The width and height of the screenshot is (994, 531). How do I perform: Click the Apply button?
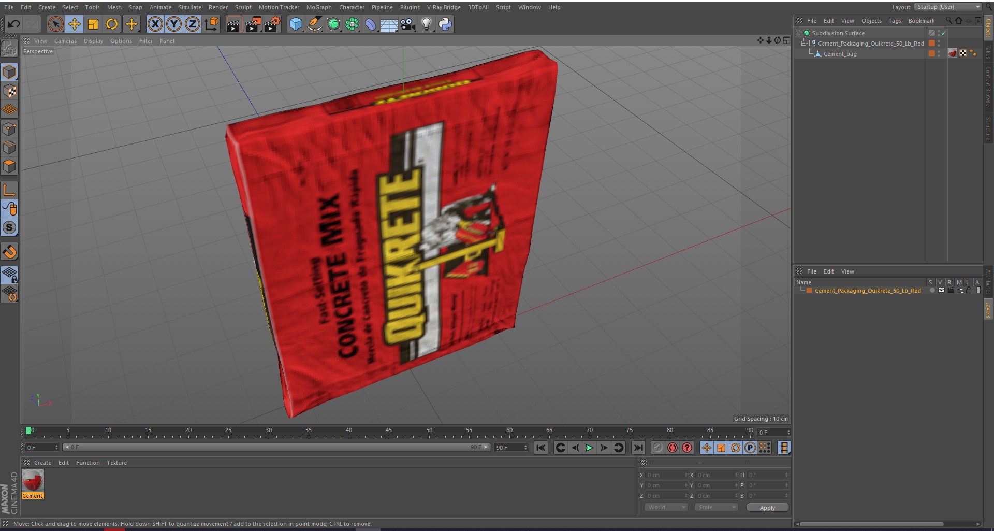(767, 508)
